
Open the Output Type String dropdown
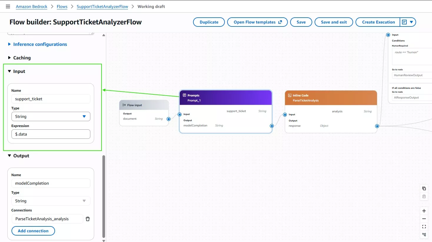point(51,201)
